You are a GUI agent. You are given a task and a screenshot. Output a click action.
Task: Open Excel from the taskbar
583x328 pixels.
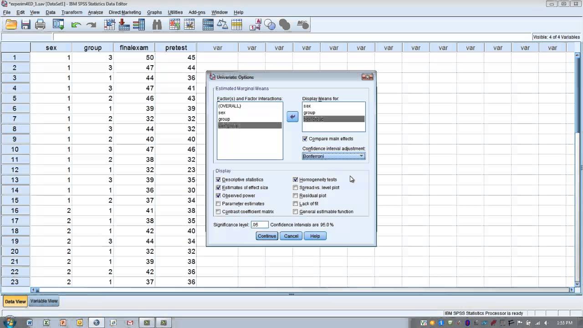(46, 323)
